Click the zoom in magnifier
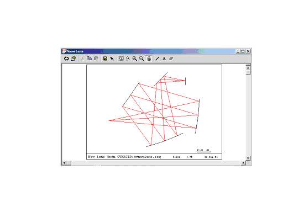 tap(135, 59)
